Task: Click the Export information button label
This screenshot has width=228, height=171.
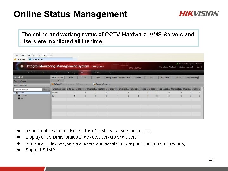Action: coord(103,84)
